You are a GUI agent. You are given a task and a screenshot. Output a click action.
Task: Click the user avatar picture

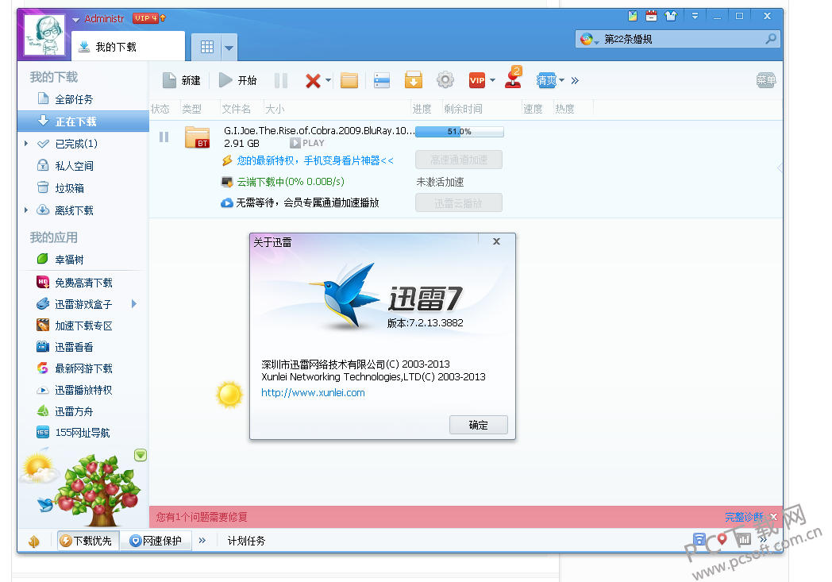pyautogui.click(x=44, y=35)
